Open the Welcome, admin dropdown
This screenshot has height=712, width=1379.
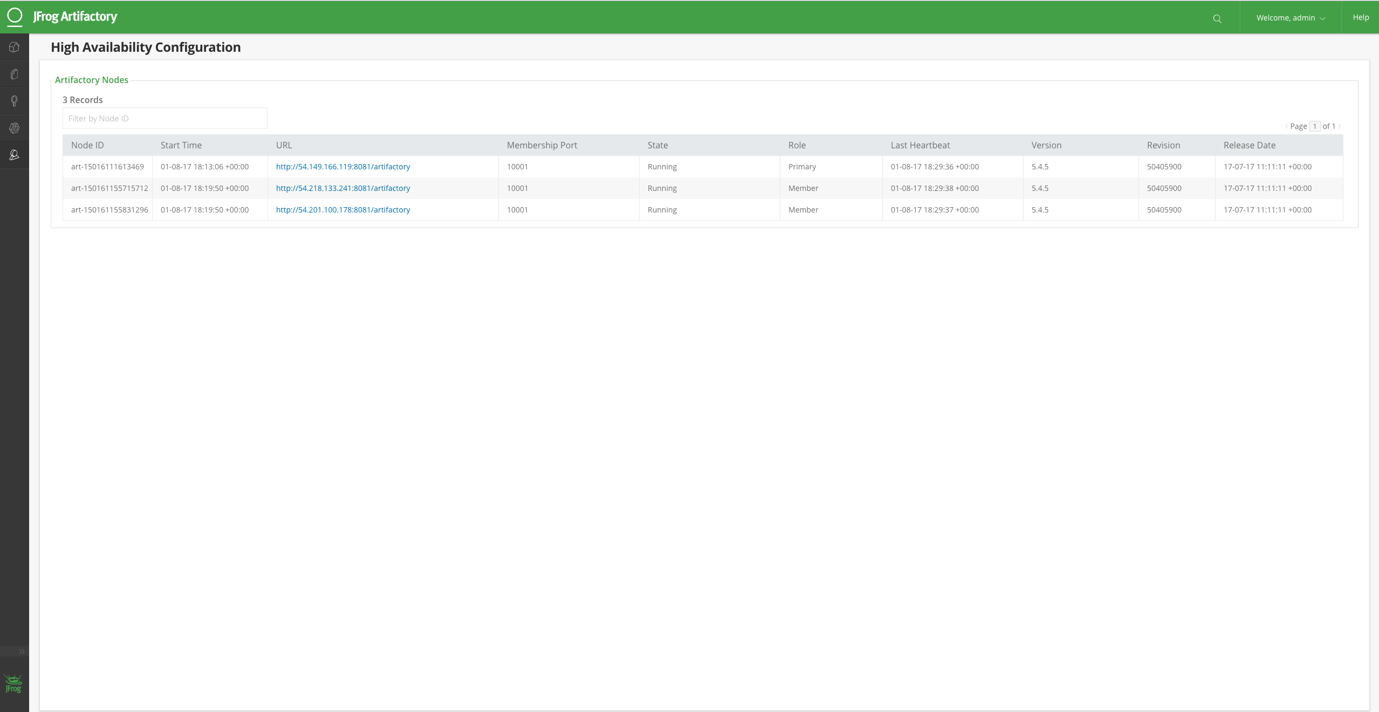[1291, 17]
